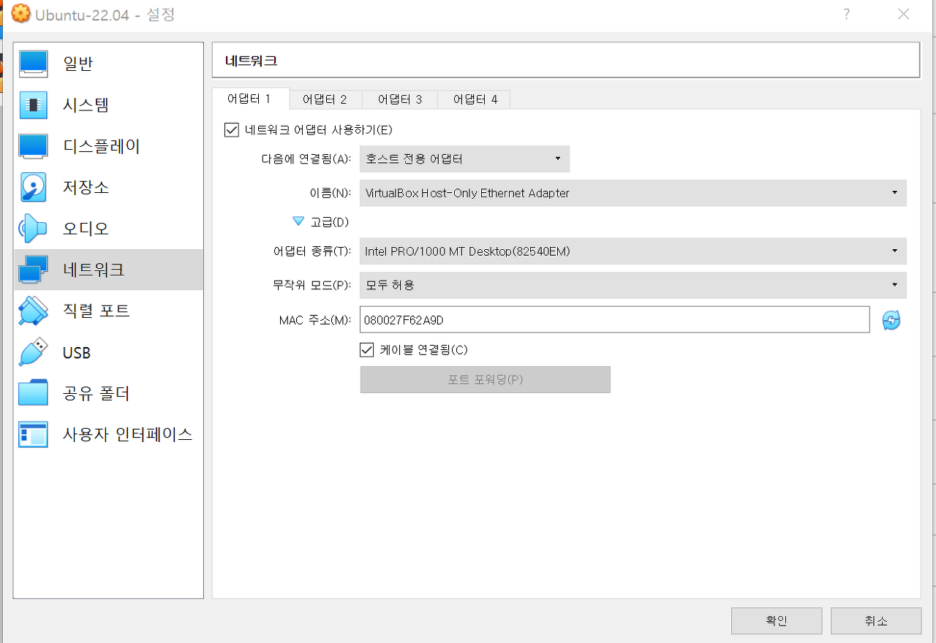936x643 pixels.
Task: Select the 디스플레이 text label in sidebar
Action: click(x=102, y=146)
